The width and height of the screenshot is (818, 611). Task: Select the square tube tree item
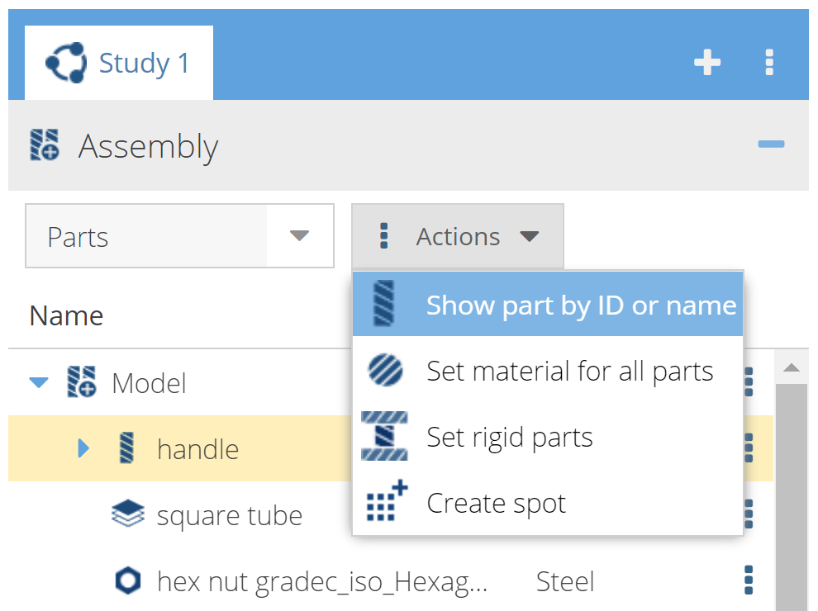tap(229, 516)
